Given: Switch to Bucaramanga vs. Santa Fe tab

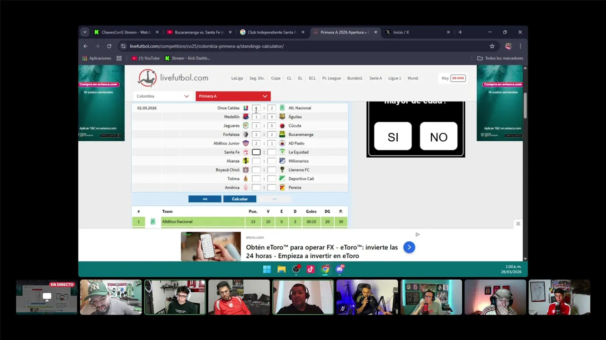Looking at the screenshot, I should point(199,32).
